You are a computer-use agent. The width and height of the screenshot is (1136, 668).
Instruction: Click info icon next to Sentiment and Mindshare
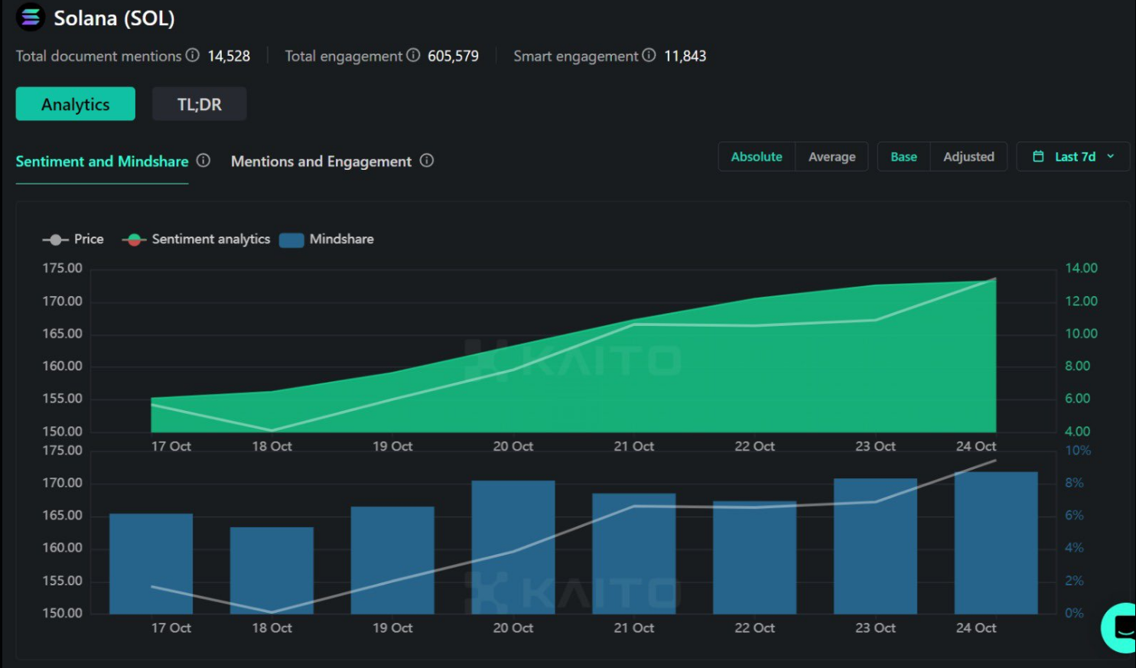click(203, 161)
